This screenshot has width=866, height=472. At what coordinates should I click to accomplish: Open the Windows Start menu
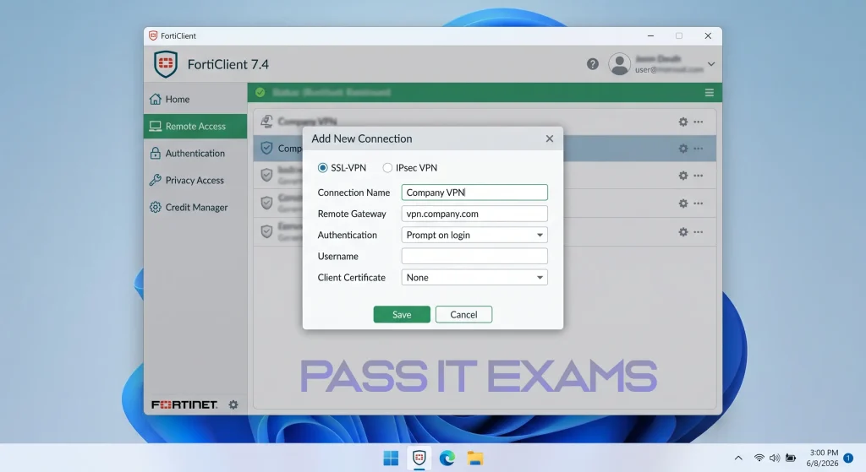[x=391, y=458]
